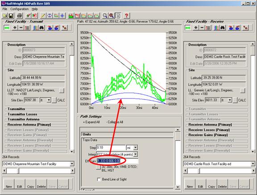This screenshot has width=257, height=195.
Task: Click Path Settings scrollbar down arrow
Action: [178, 187]
